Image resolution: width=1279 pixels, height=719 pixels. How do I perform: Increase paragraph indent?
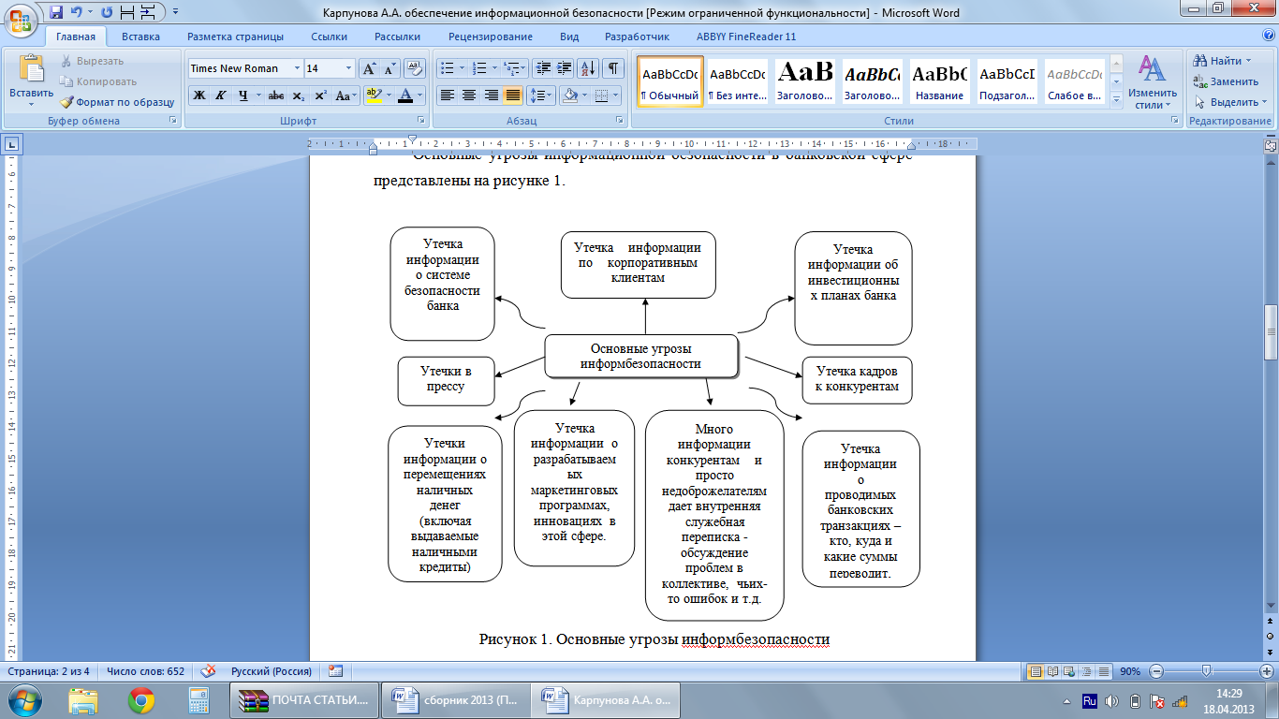pyautogui.click(x=565, y=68)
